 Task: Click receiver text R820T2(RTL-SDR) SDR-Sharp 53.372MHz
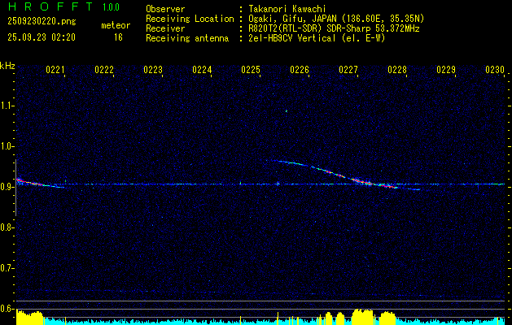coord(334,28)
